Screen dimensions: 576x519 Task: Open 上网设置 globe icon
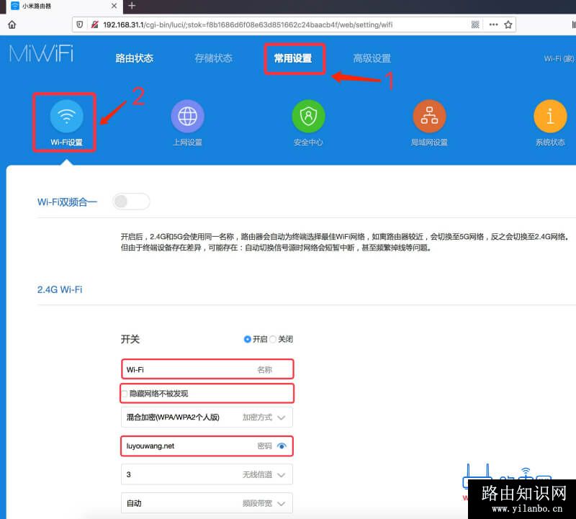(x=187, y=117)
